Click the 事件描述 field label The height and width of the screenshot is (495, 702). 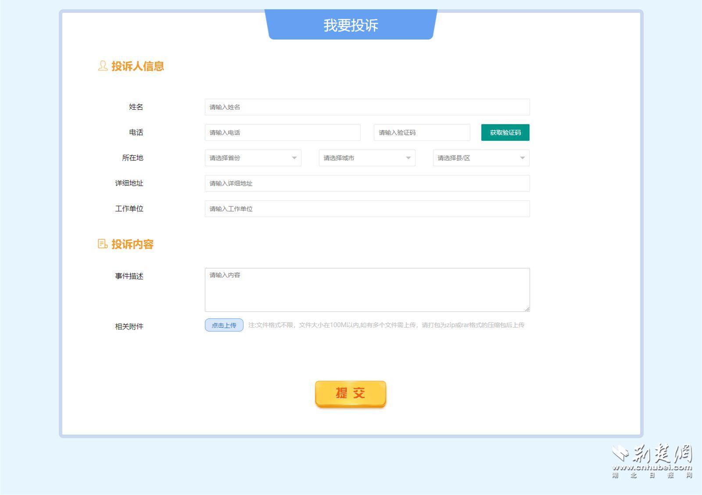pos(129,276)
